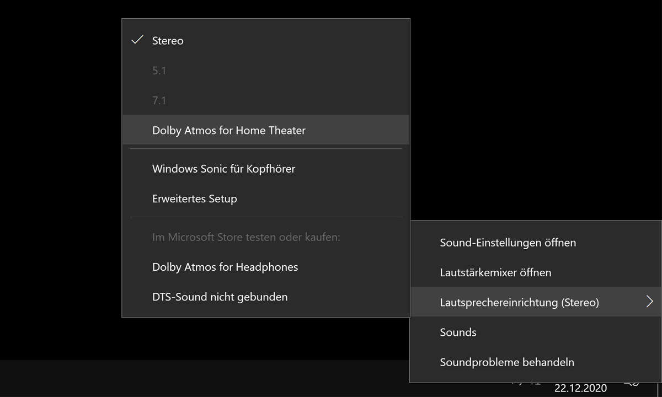Select Dolby Atmos for Home Theater
Viewport: 662px width, 397px height.
pos(266,130)
